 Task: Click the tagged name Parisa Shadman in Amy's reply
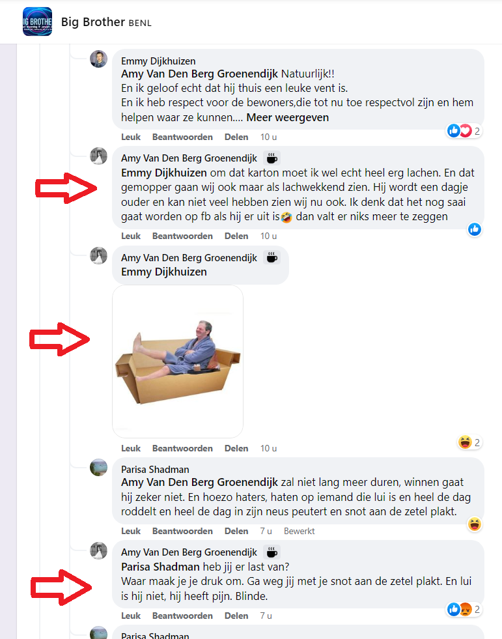click(x=160, y=567)
